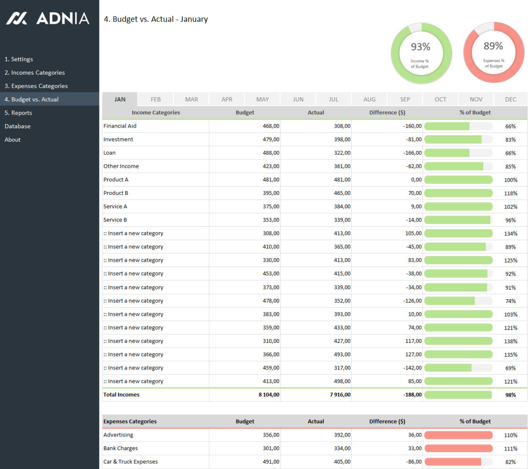Click the Income % of Budget donut chart
The image size is (531, 469).
pos(421,53)
